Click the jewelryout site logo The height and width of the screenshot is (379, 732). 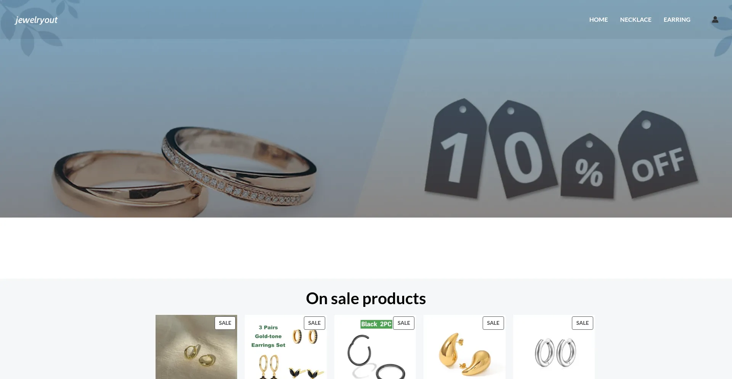(36, 20)
